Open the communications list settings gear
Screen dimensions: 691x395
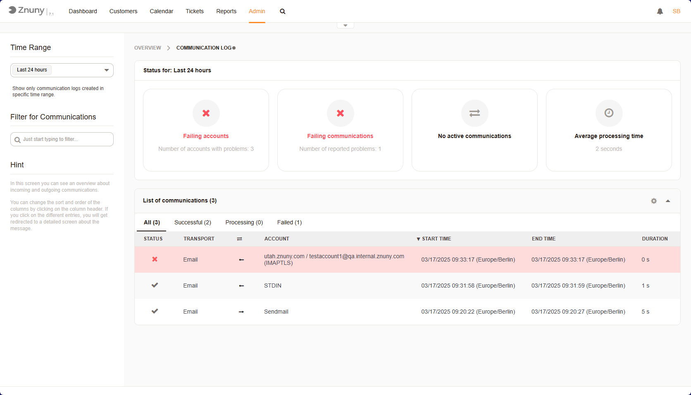coord(653,201)
